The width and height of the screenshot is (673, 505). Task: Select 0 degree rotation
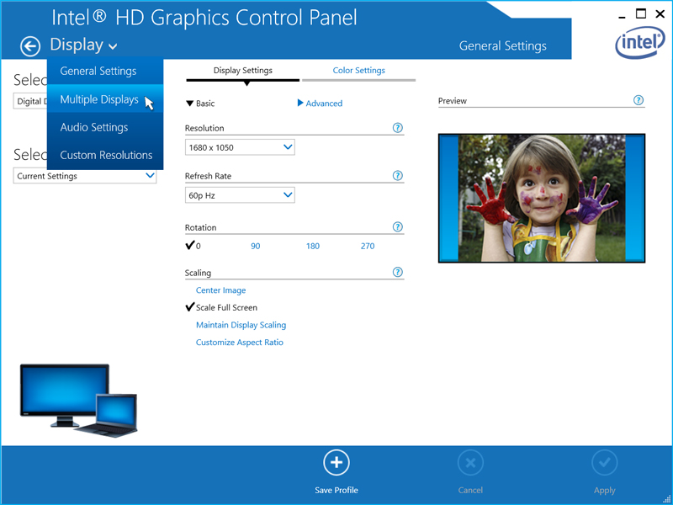click(x=193, y=246)
